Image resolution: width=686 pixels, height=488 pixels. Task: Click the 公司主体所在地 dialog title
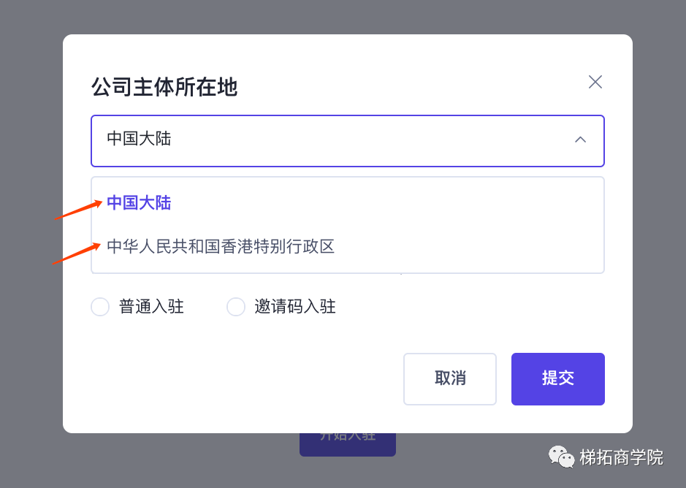click(164, 87)
